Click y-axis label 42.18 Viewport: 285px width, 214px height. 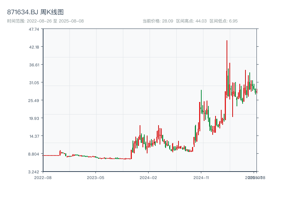click(34, 47)
